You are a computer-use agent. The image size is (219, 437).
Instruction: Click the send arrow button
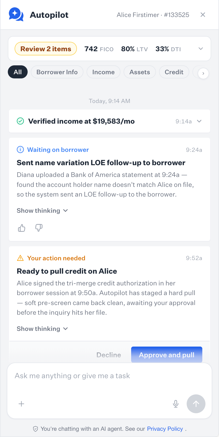[x=196, y=404]
